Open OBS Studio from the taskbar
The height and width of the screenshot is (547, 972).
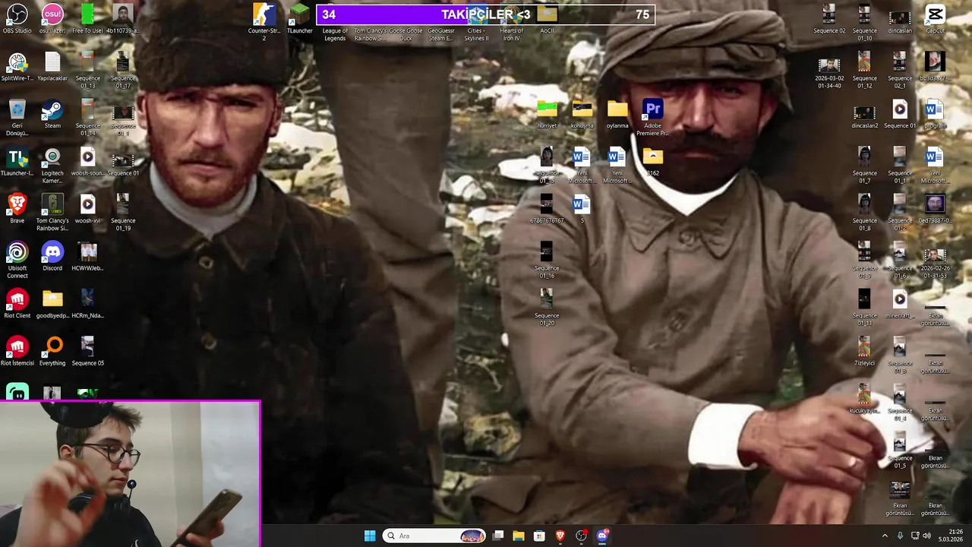581,536
